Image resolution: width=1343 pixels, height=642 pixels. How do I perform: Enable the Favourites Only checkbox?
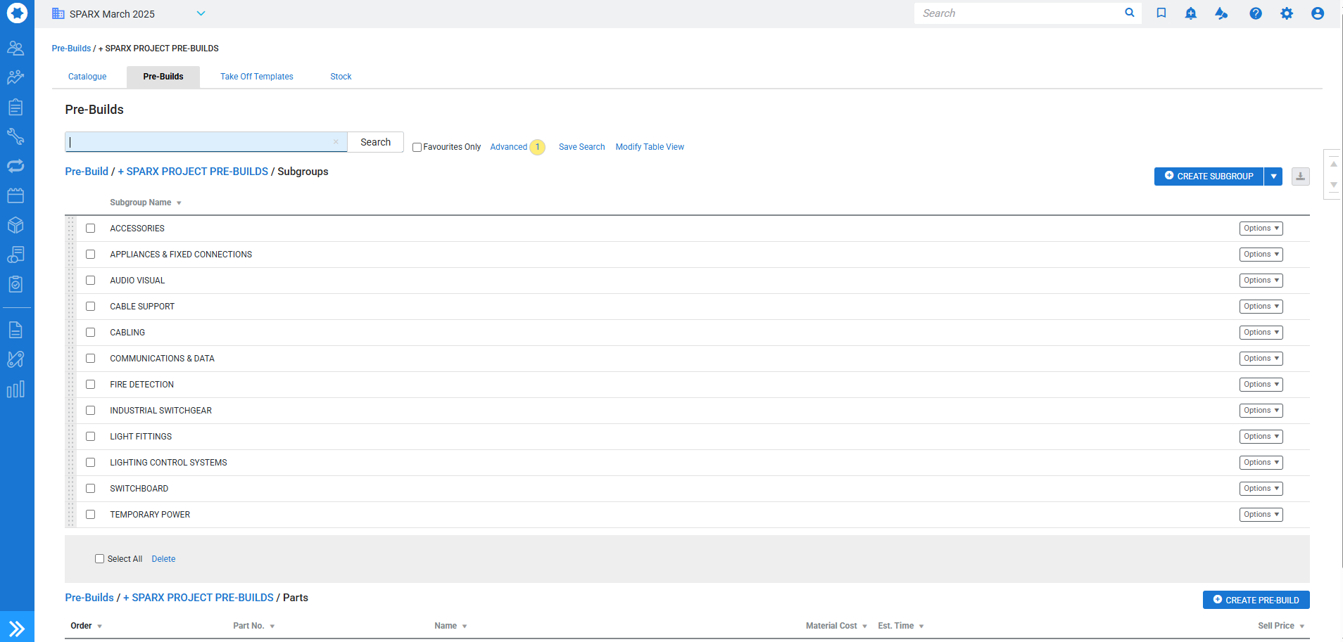tap(417, 148)
